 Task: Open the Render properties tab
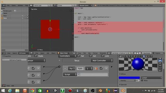[x=125, y=56]
